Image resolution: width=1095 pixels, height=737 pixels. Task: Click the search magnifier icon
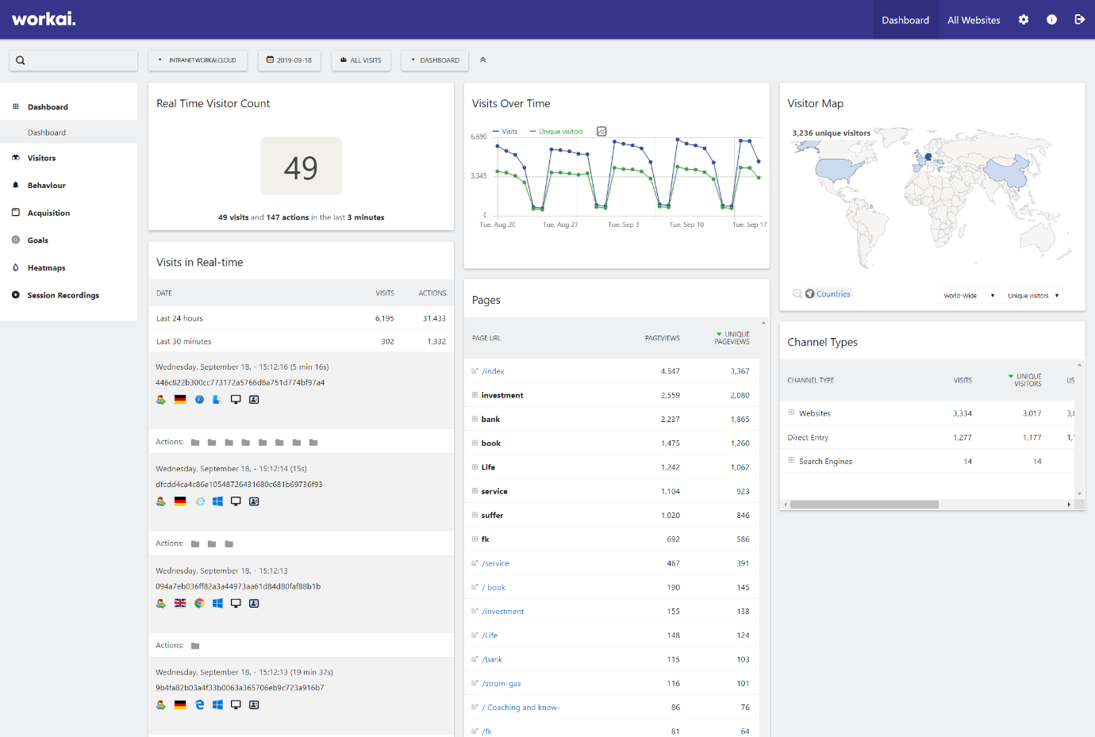click(21, 60)
